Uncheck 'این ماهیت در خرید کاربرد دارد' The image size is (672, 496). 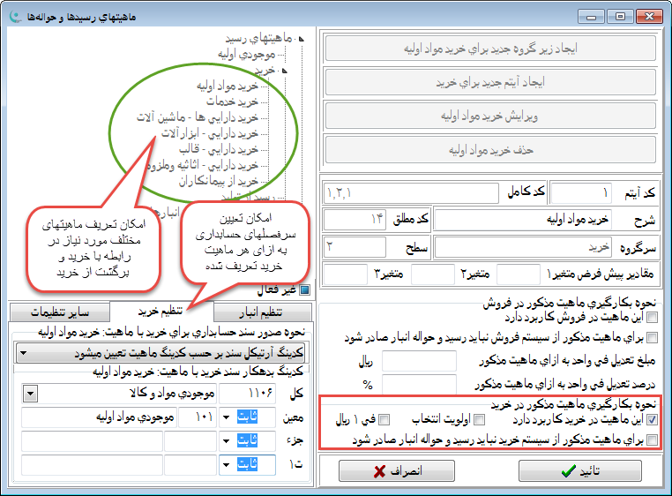click(652, 420)
